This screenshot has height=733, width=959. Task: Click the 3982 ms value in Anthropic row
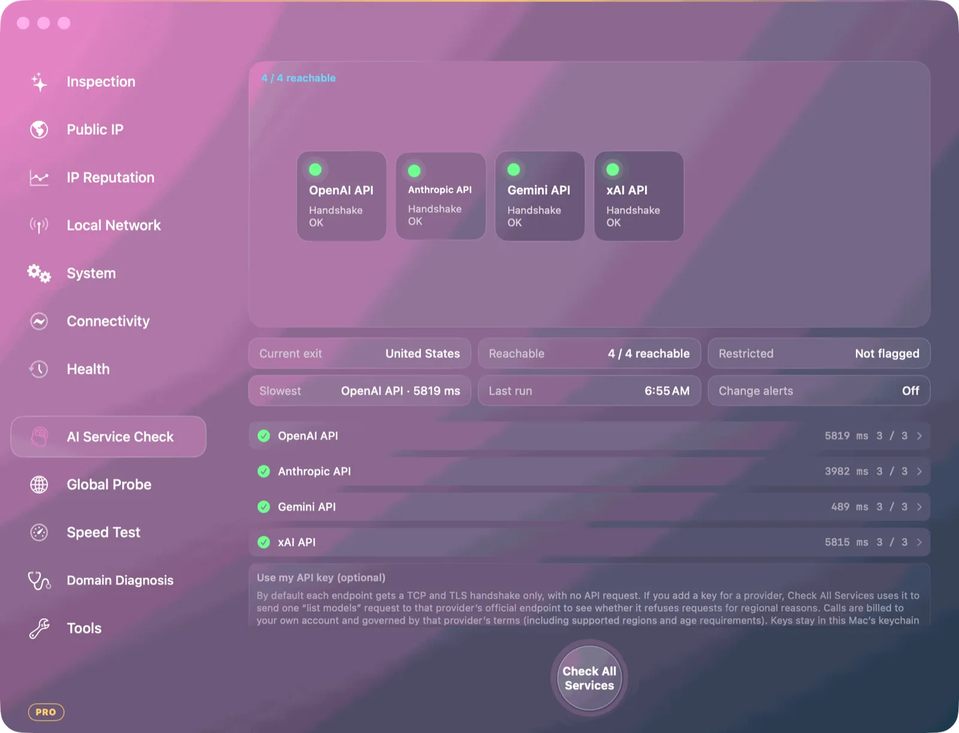(846, 471)
